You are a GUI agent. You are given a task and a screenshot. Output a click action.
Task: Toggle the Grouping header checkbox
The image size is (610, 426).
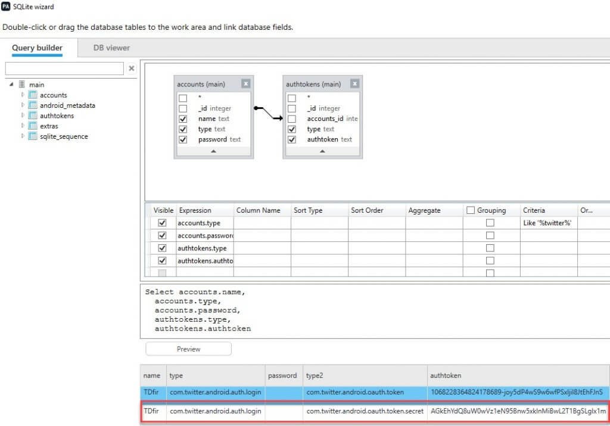pos(471,210)
